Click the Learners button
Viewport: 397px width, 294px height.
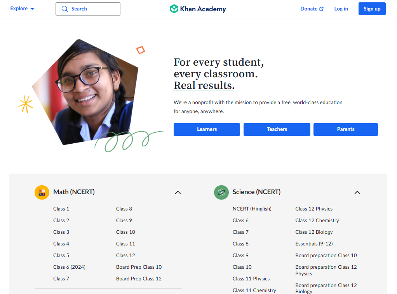(207, 129)
